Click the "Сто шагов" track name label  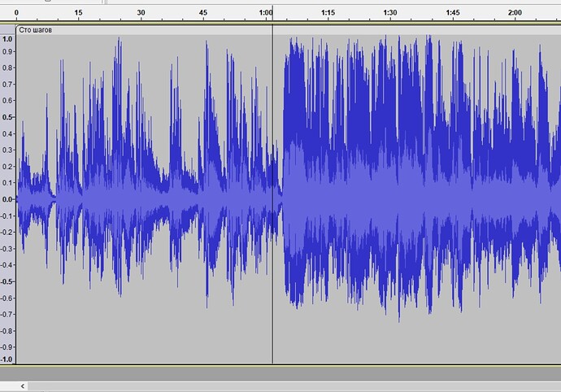[37, 30]
